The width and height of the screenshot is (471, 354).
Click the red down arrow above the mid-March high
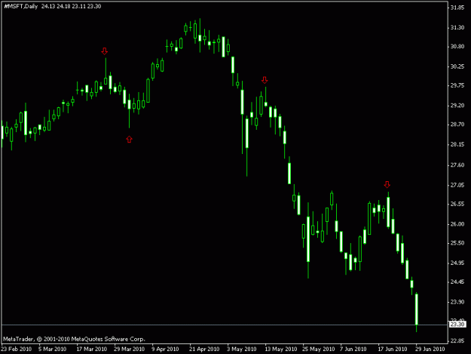click(x=104, y=51)
